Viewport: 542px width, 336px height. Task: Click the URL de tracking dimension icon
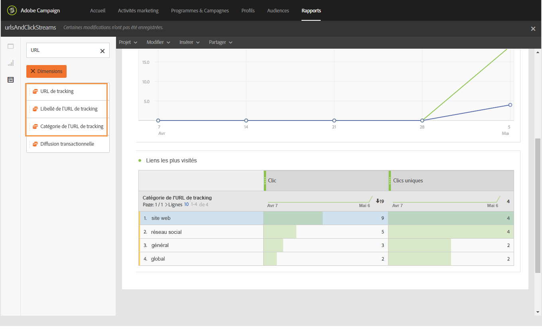35,91
